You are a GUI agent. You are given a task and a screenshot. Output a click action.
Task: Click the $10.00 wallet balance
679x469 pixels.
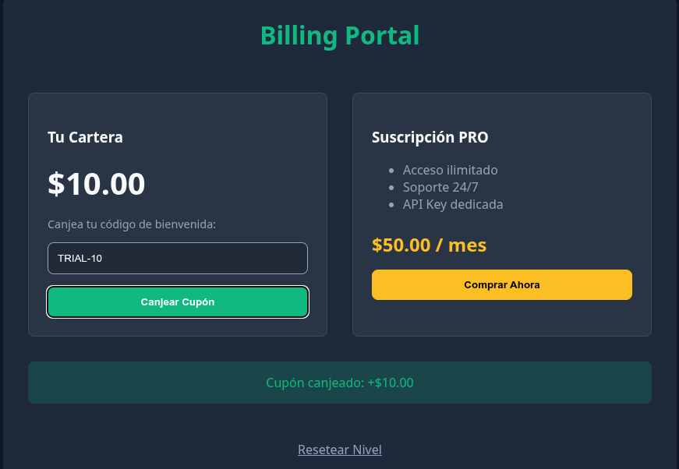point(97,184)
